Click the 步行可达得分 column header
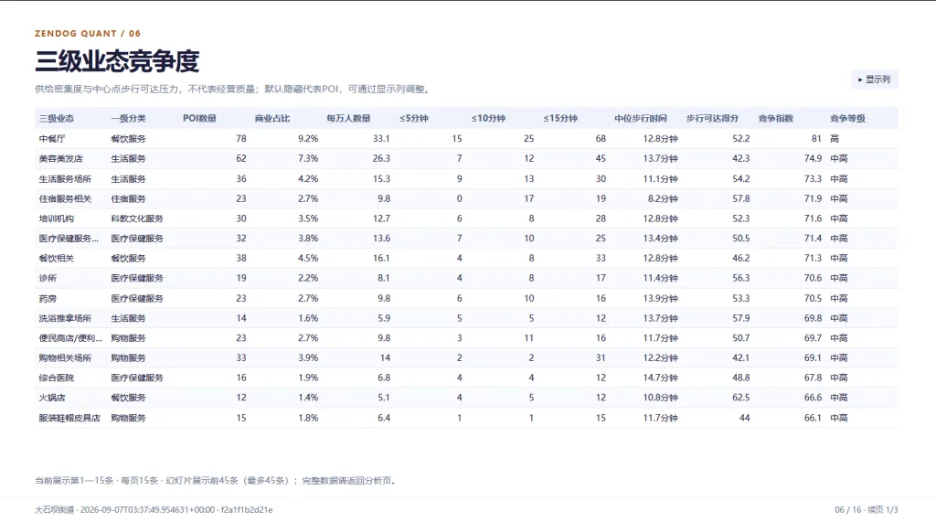This screenshot has width=936, height=522. tap(712, 118)
